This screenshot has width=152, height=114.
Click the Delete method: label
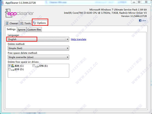click(16, 44)
